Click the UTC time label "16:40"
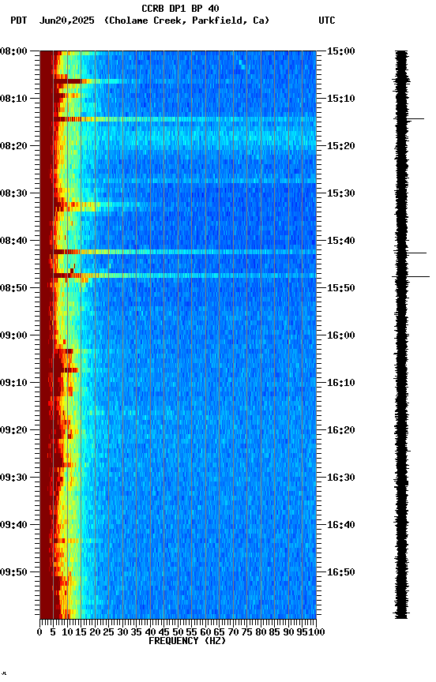 point(341,526)
